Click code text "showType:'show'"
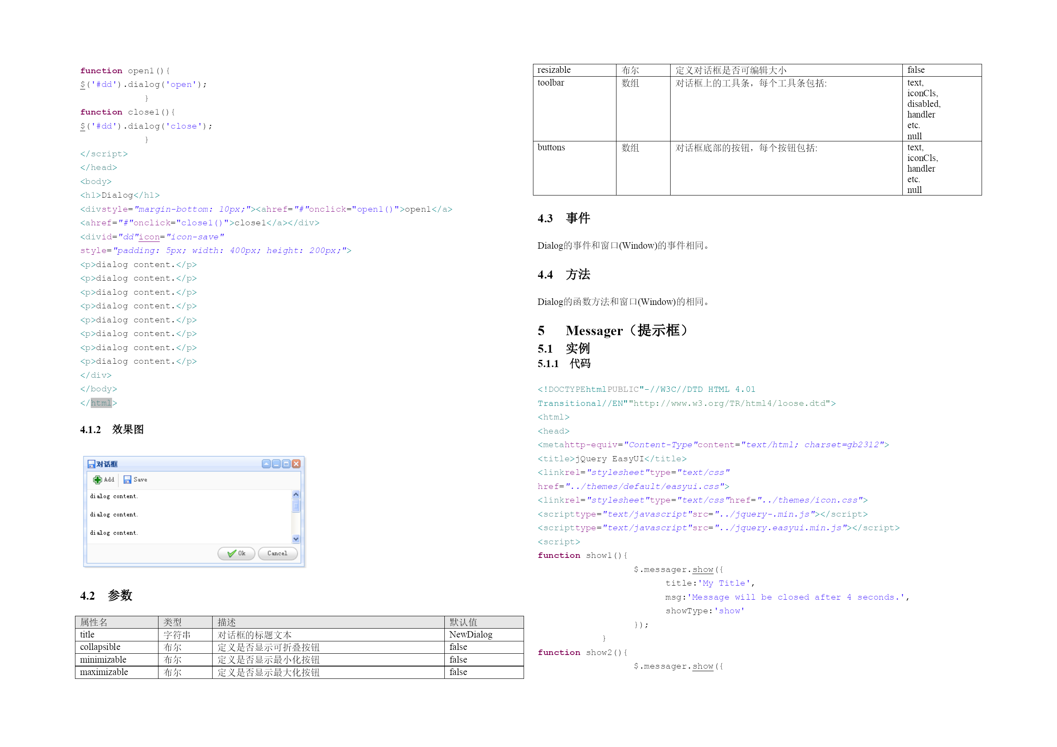1057x747 pixels. (705, 611)
